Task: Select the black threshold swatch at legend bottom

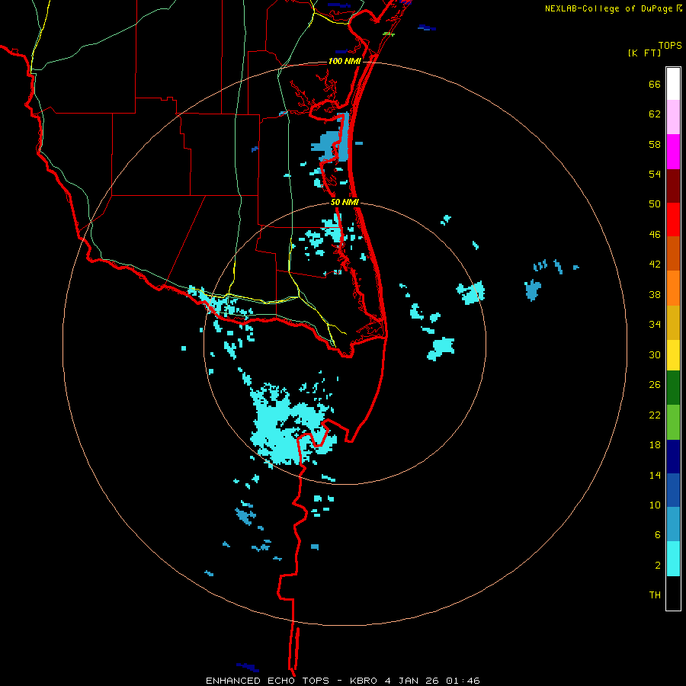Action: click(x=673, y=593)
